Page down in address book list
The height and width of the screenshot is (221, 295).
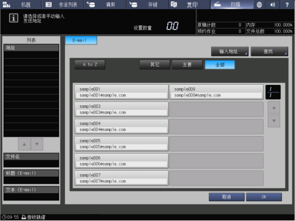click(274, 121)
